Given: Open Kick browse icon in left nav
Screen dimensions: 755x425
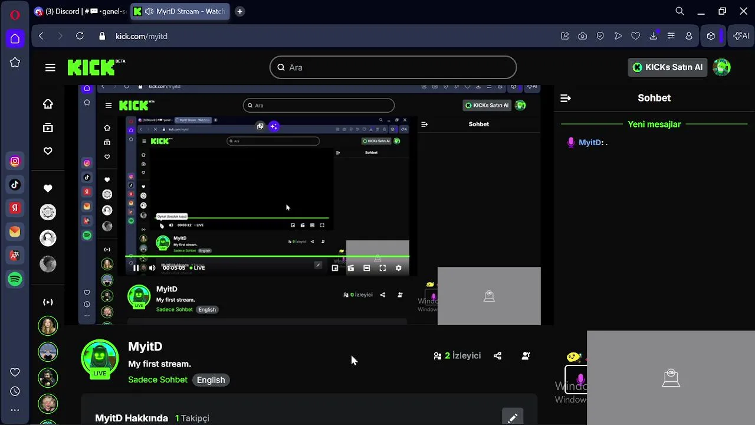Looking at the screenshot, I should point(48,127).
